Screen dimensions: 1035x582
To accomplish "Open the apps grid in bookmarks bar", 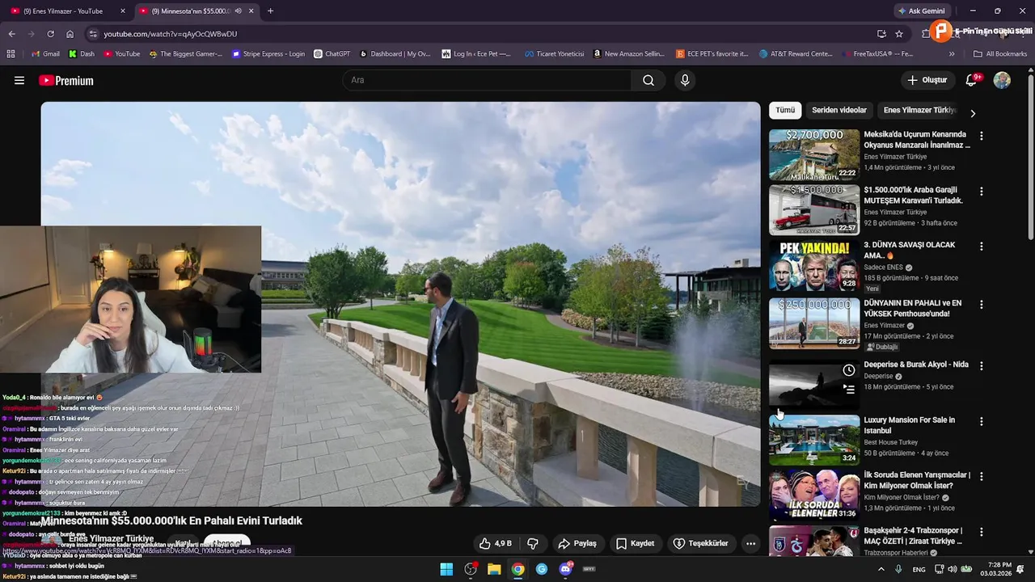I will [11, 54].
